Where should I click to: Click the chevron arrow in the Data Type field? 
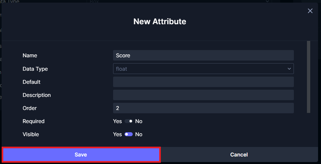(289, 69)
